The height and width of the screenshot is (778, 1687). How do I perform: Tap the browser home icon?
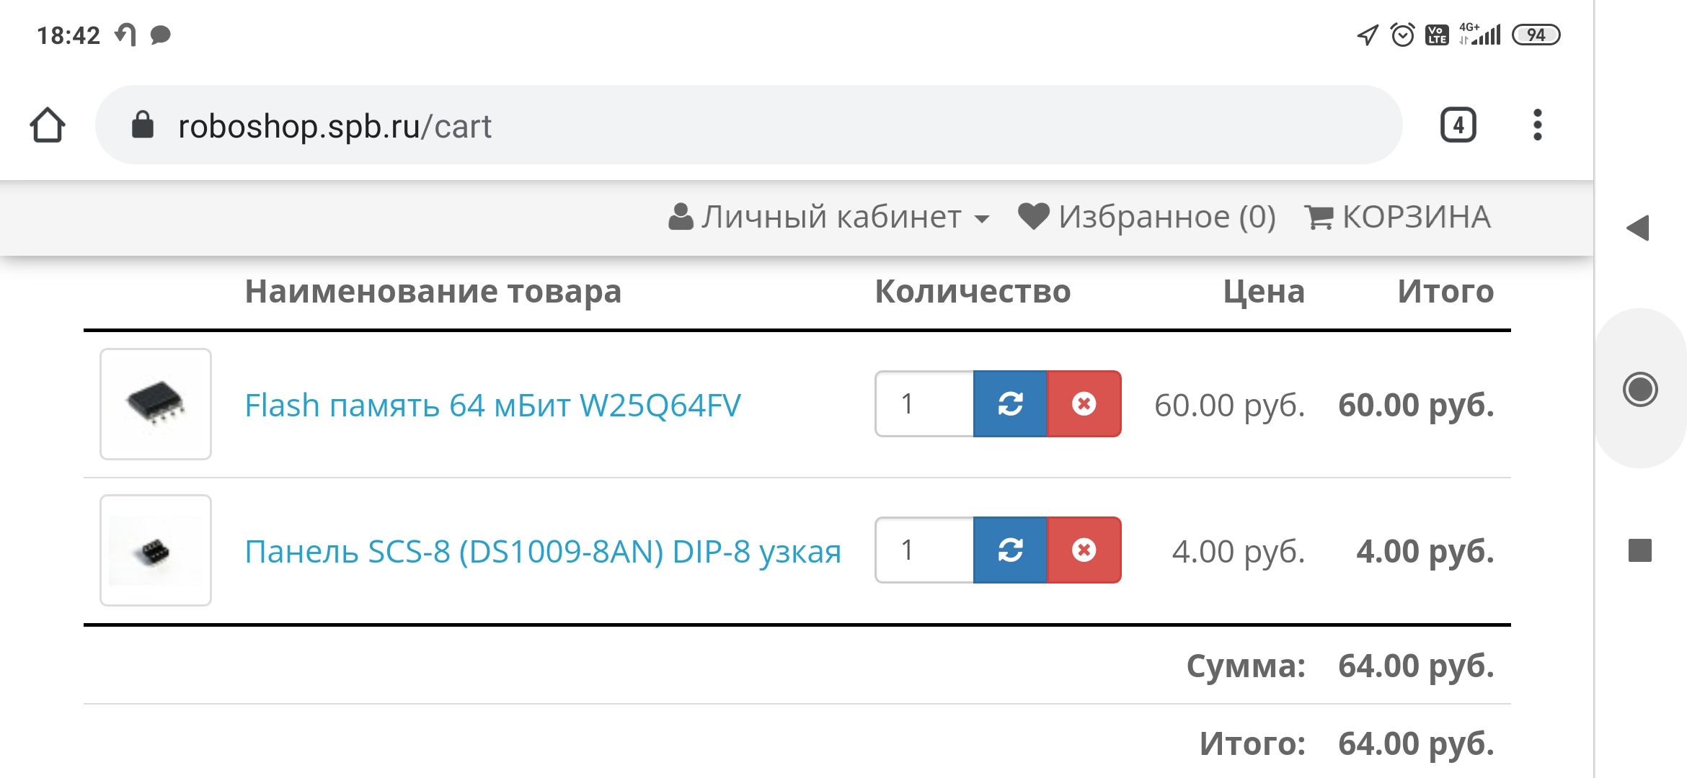(48, 125)
